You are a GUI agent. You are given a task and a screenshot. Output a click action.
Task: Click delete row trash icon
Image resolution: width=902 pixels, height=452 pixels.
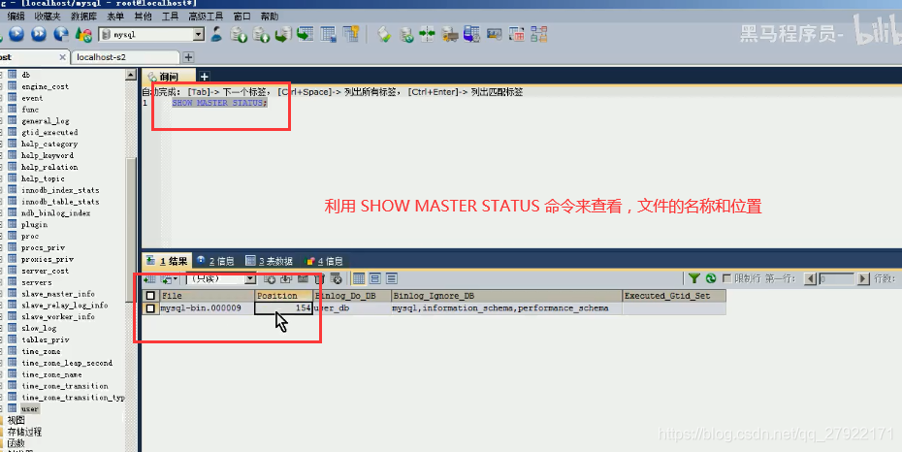[x=320, y=279]
